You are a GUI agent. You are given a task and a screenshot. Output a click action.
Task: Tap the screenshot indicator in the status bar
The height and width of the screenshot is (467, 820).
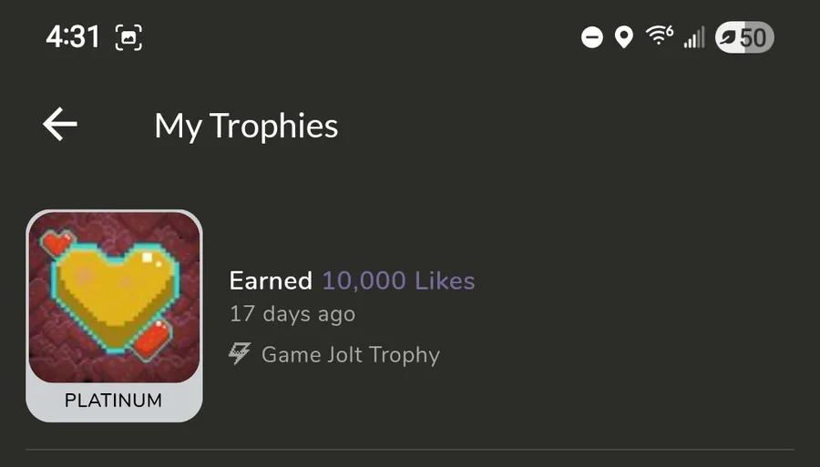[x=128, y=37]
